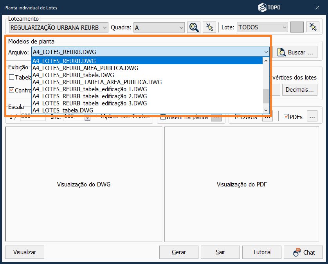
Task: Click the pick-cursor icon next to Lote
Action: [x=312, y=27]
